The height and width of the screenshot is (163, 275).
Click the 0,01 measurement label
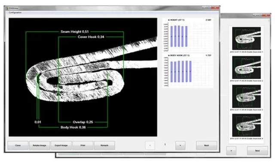tap(38, 122)
